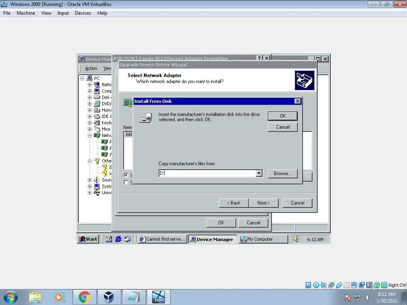Click the volume icon in Windows 2000 tray
The width and height of the screenshot is (407, 305).
(x=297, y=239)
